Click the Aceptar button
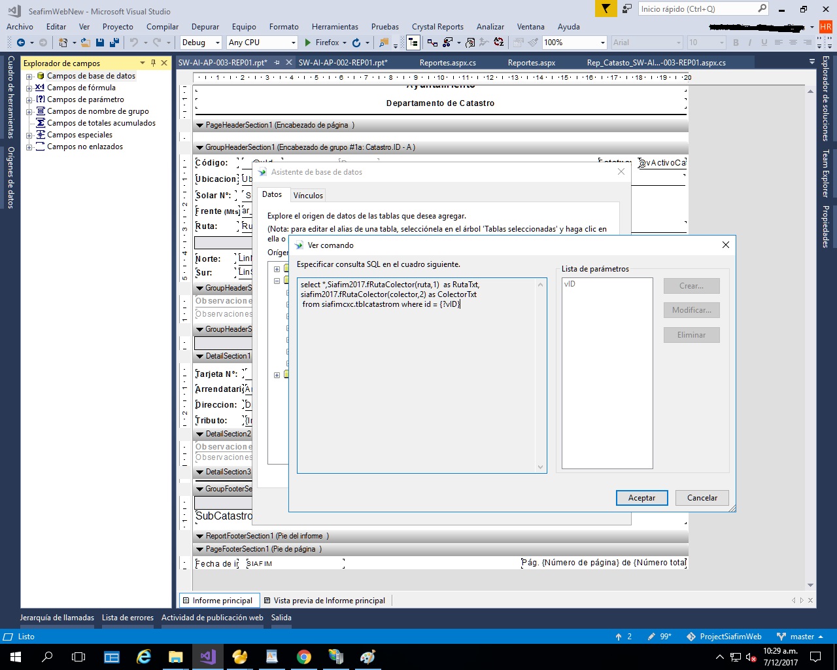The height and width of the screenshot is (670, 837). click(641, 498)
